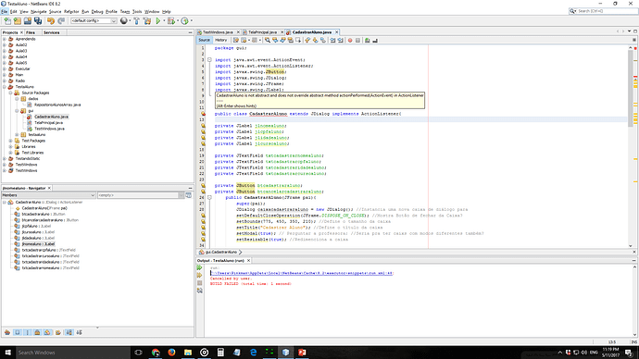Open the default config dropdown

tap(94, 20)
